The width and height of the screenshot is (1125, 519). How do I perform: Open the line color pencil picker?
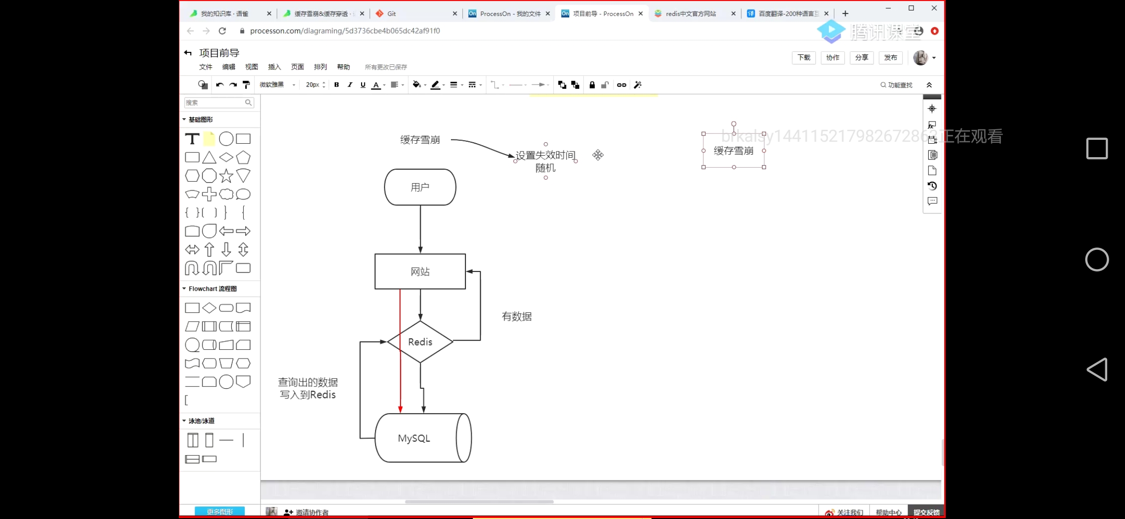click(437, 85)
